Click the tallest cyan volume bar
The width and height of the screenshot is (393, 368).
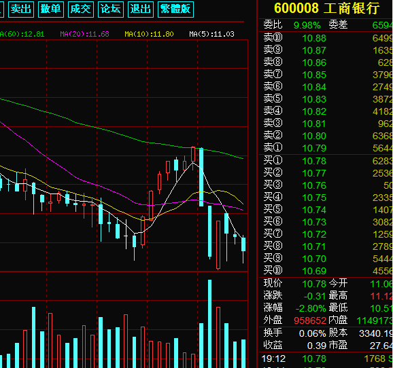coord(210,324)
